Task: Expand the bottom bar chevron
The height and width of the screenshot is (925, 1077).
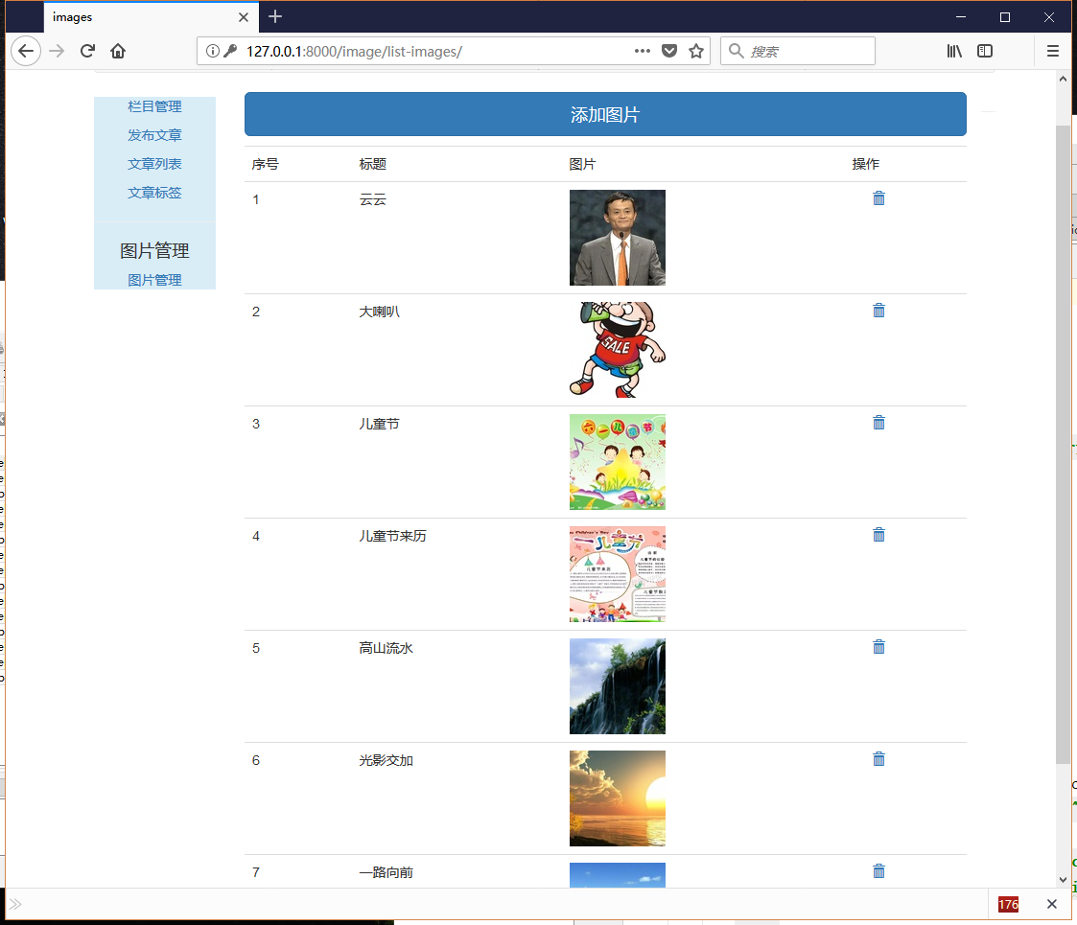Action: [x=15, y=904]
